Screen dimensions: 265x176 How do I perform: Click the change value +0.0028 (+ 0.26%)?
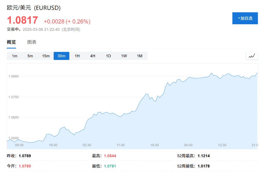[x=67, y=22]
